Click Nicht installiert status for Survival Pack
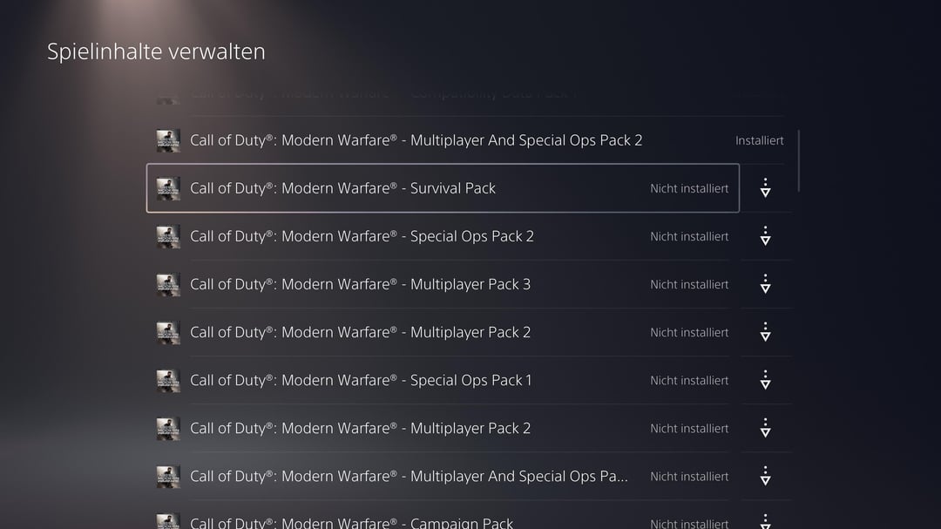The image size is (941, 529). (689, 188)
